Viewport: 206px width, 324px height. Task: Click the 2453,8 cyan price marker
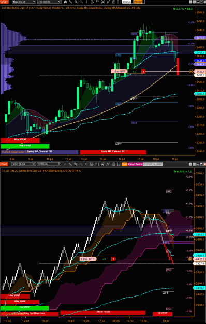coord(200,53)
